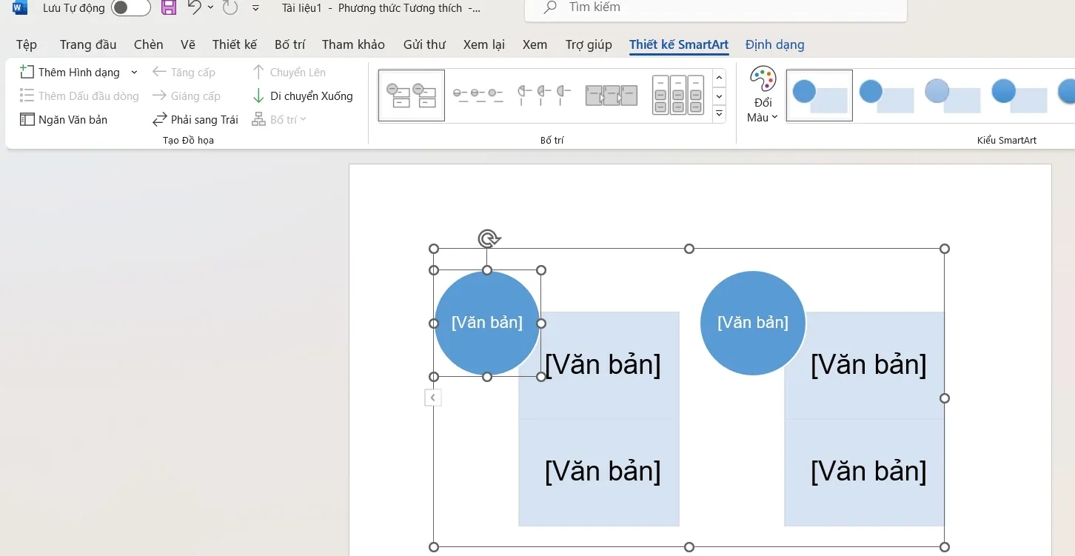Click the Chuyển Lên move up button
This screenshot has height=556, width=1075.
(289, 72)
